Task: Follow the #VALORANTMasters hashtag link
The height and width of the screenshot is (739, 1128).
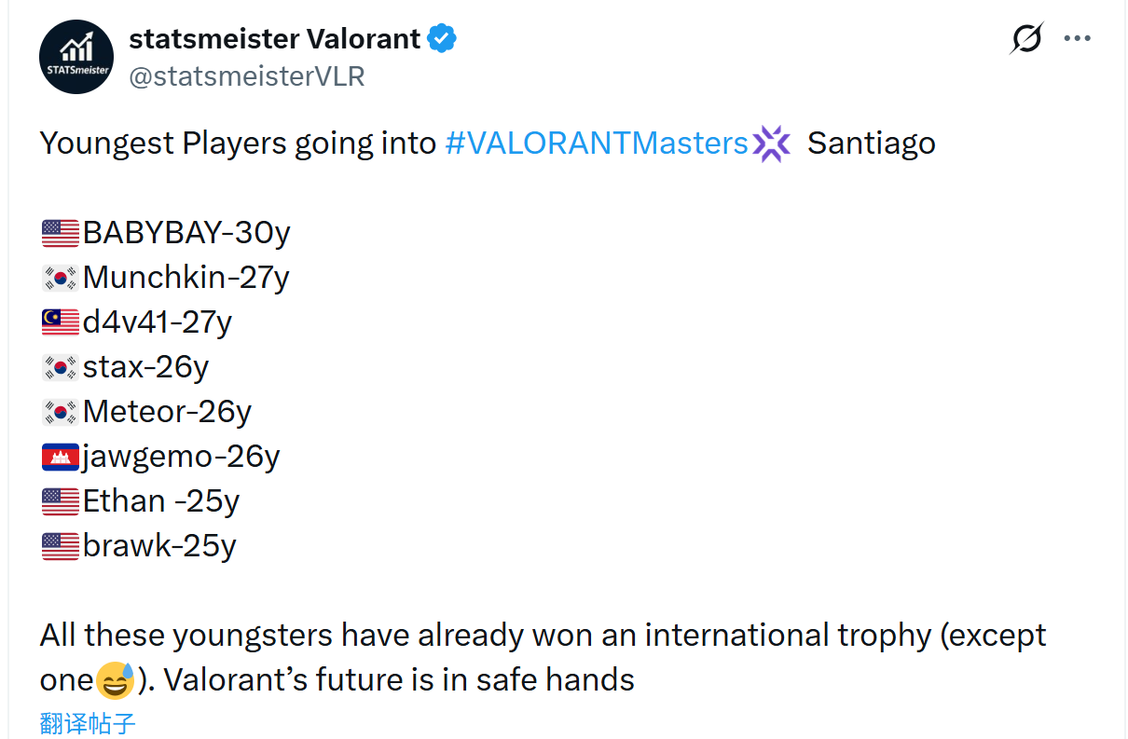Action: coord(597,144)
